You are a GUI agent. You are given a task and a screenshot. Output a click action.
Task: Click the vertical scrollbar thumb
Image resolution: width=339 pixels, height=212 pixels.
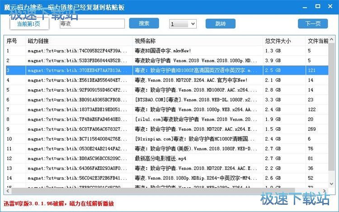[x=331, y=107]
